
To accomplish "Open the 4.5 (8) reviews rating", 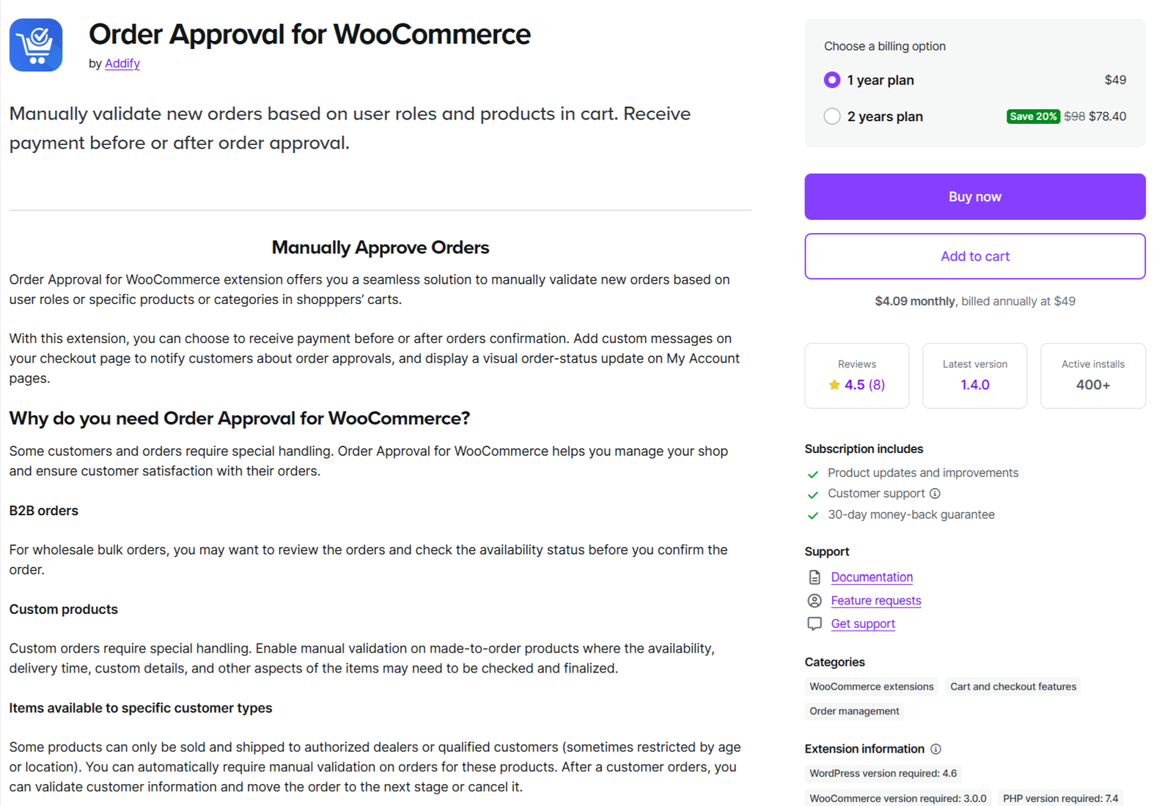I will [x=864, y=385].
